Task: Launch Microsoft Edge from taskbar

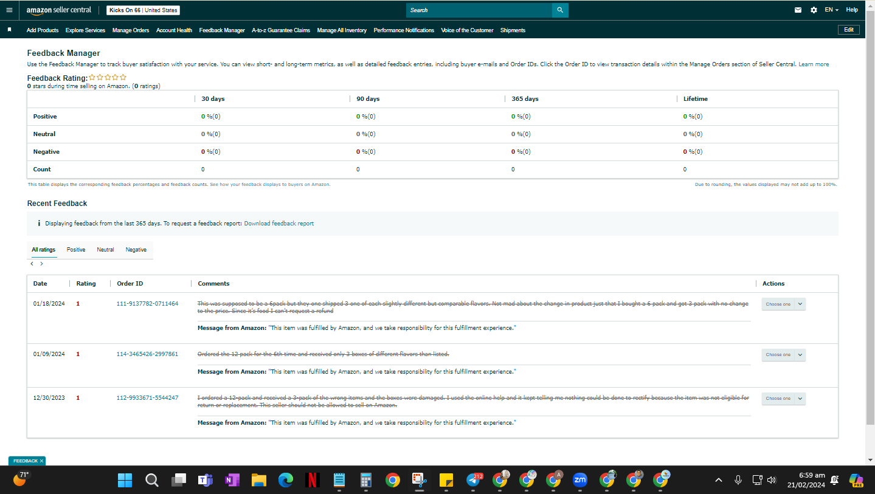Action: click(x=286, y=480)
